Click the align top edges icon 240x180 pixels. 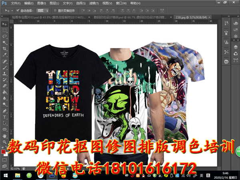83,10
